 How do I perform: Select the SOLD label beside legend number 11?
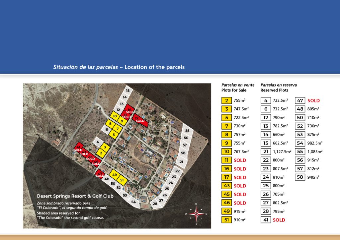240,160
